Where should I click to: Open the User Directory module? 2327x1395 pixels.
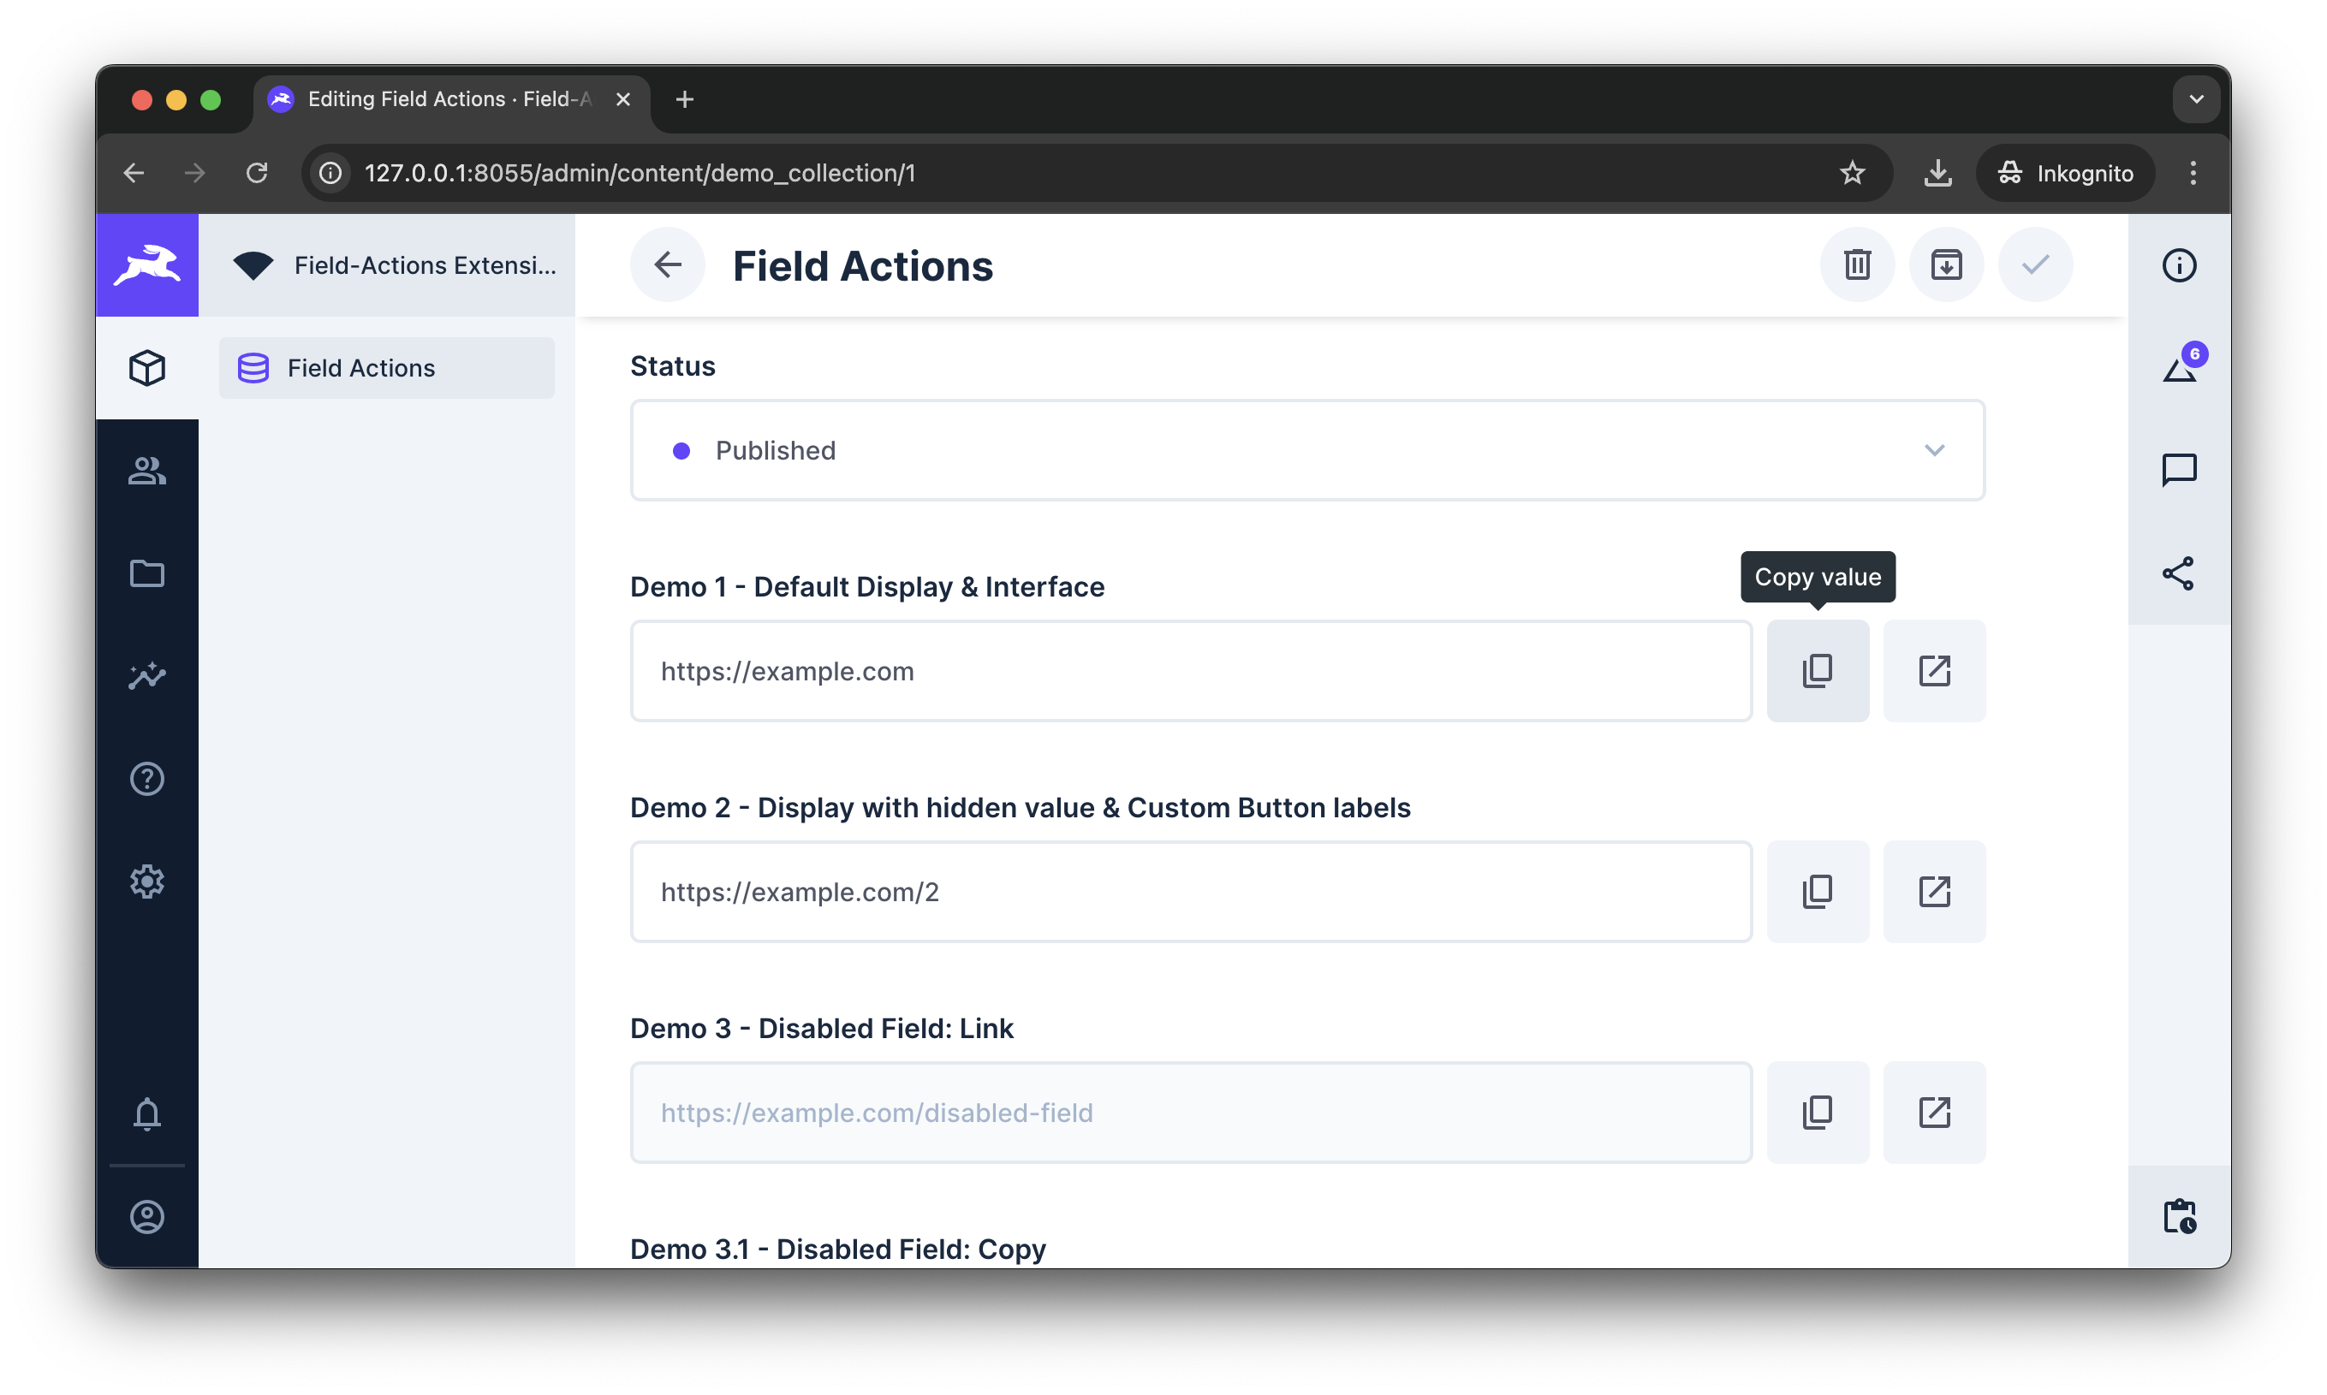pos(146,470)
